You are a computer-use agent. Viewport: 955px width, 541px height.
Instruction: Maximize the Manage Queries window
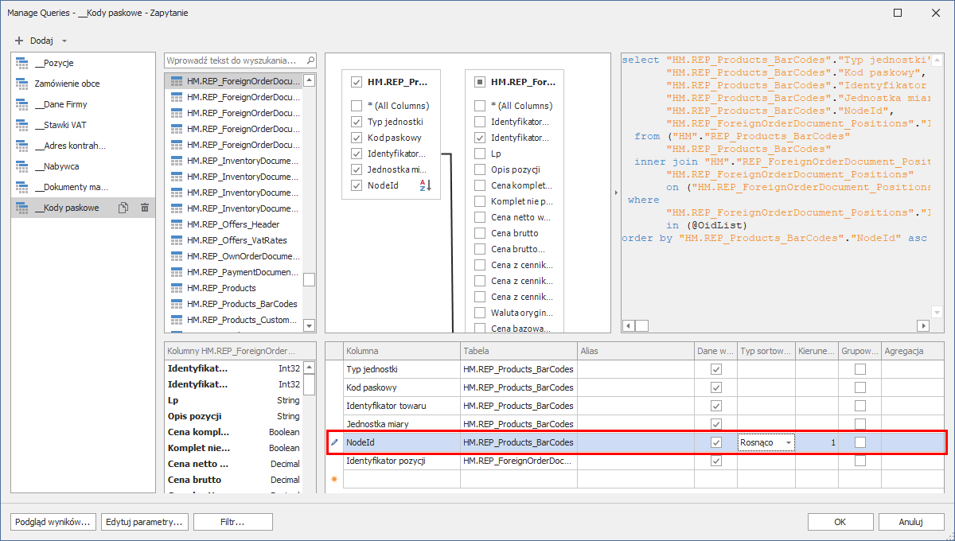click(x=898, y=13)
